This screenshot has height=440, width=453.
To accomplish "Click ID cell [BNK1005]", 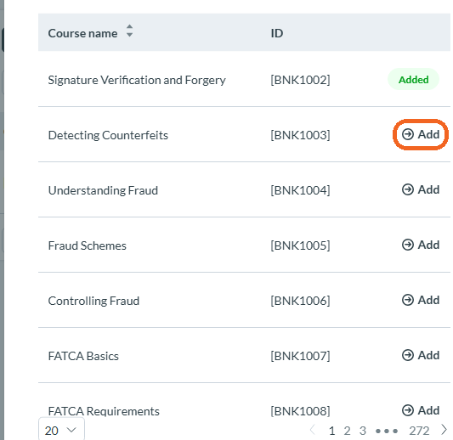I will click(300, 245).
